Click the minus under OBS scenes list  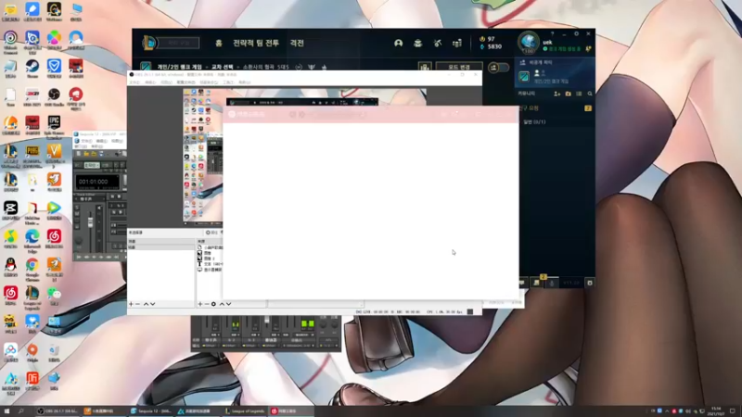137,304
